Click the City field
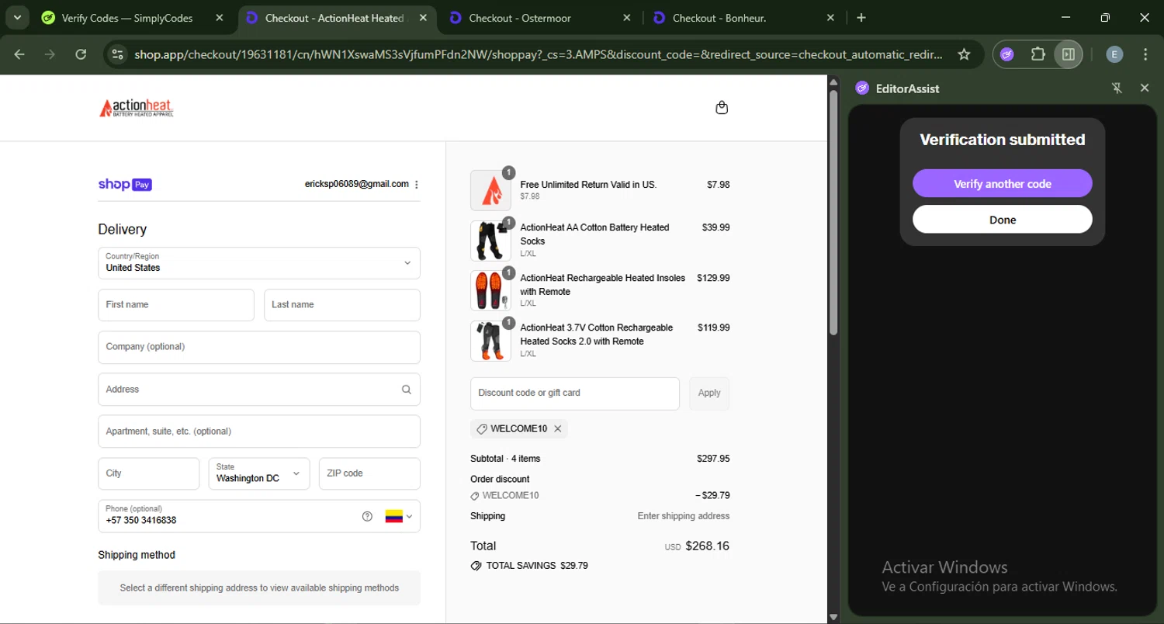The width and height of the screenshot is (1164, 624). 149,473
